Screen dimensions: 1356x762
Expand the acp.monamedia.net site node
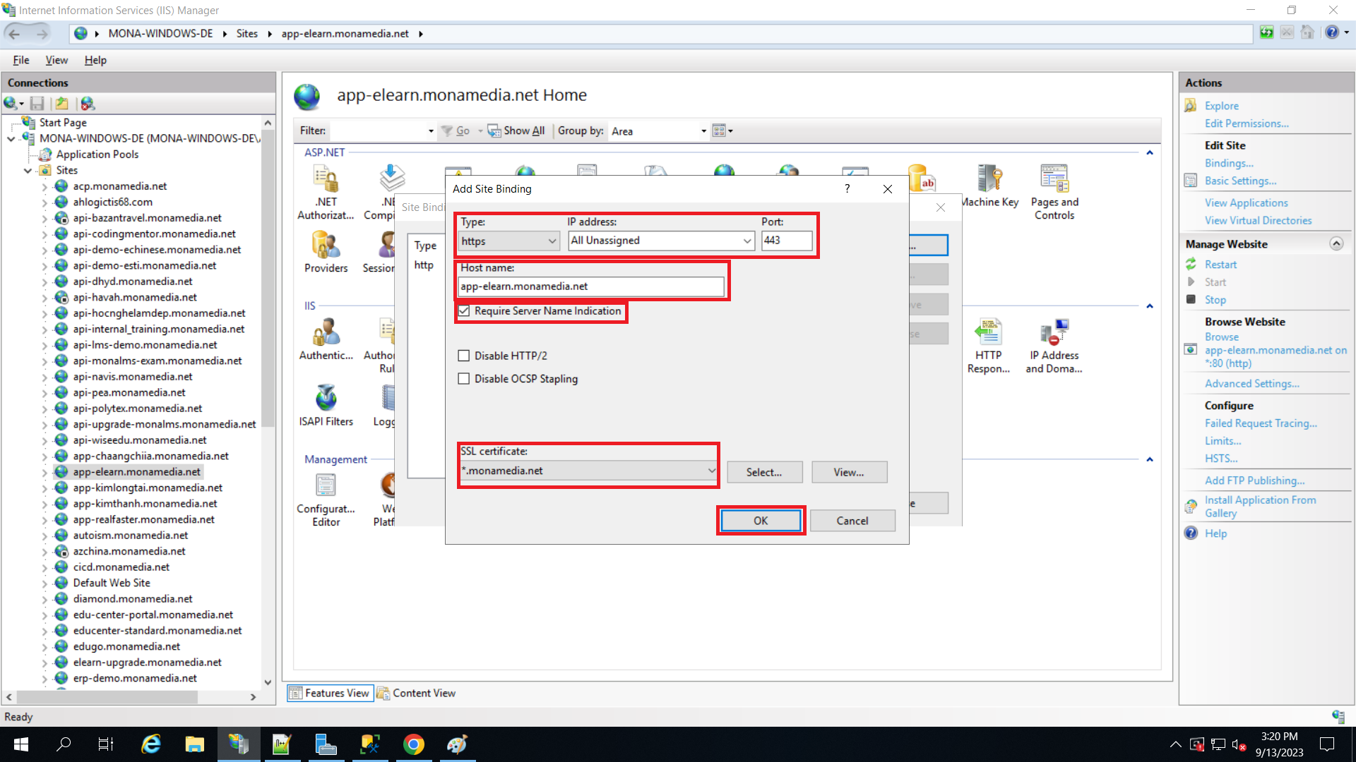(x=44, y=187)
